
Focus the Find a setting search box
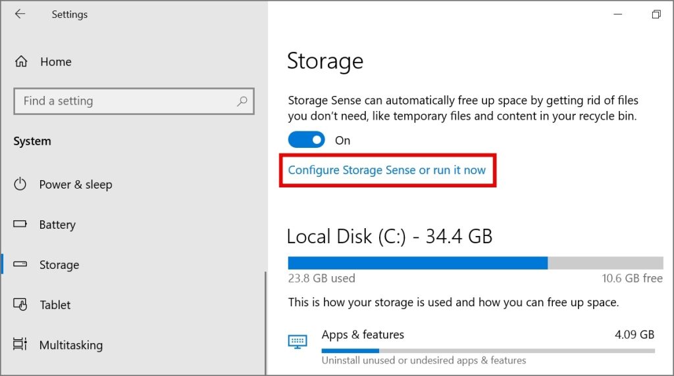[125, 101]
